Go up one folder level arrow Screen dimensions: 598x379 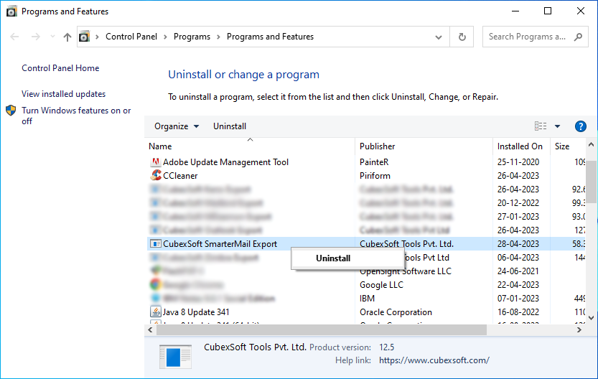tap(67, 37)
